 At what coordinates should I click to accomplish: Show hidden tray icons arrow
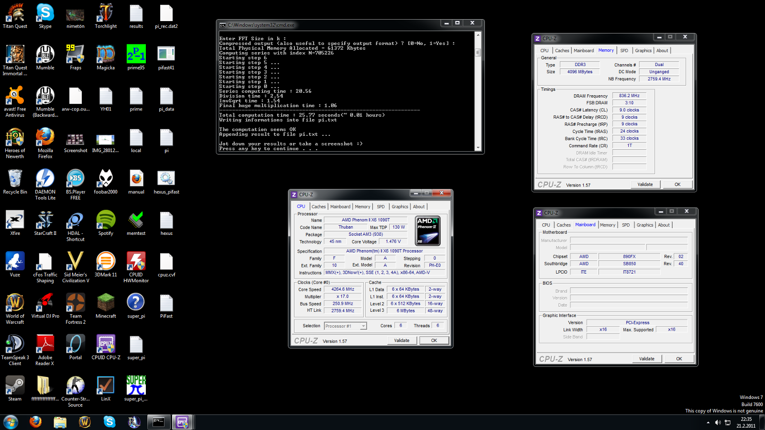coord(708,422)
